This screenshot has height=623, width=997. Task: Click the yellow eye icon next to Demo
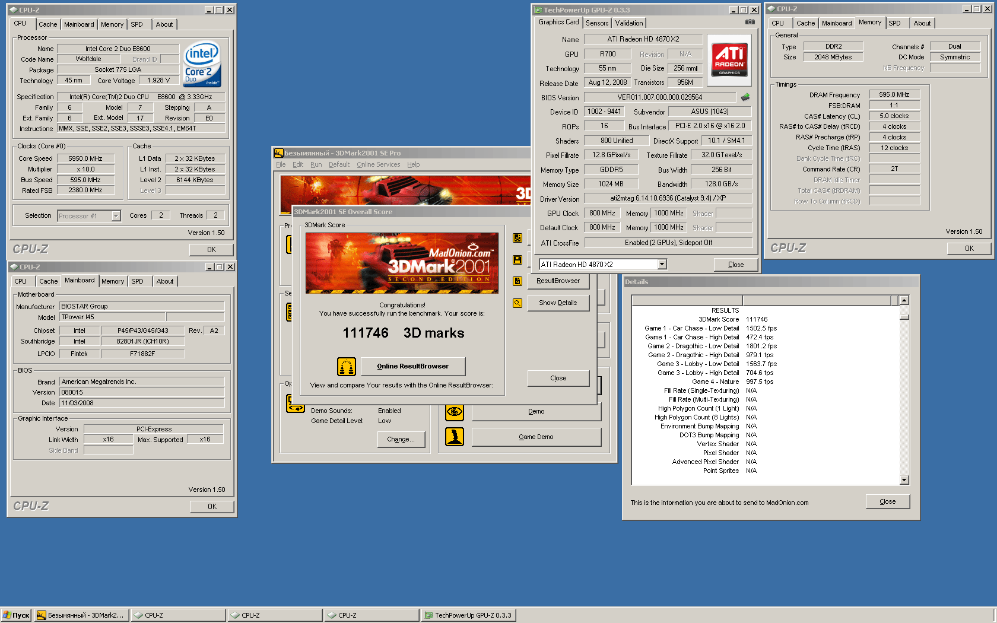[x=455, y=411]
